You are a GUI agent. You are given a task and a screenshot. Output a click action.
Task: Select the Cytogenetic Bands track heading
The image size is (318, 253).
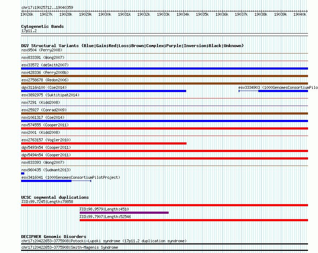click(43, 26)
